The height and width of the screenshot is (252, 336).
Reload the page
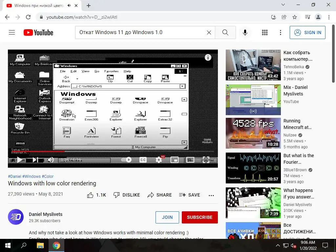point(28,17)
